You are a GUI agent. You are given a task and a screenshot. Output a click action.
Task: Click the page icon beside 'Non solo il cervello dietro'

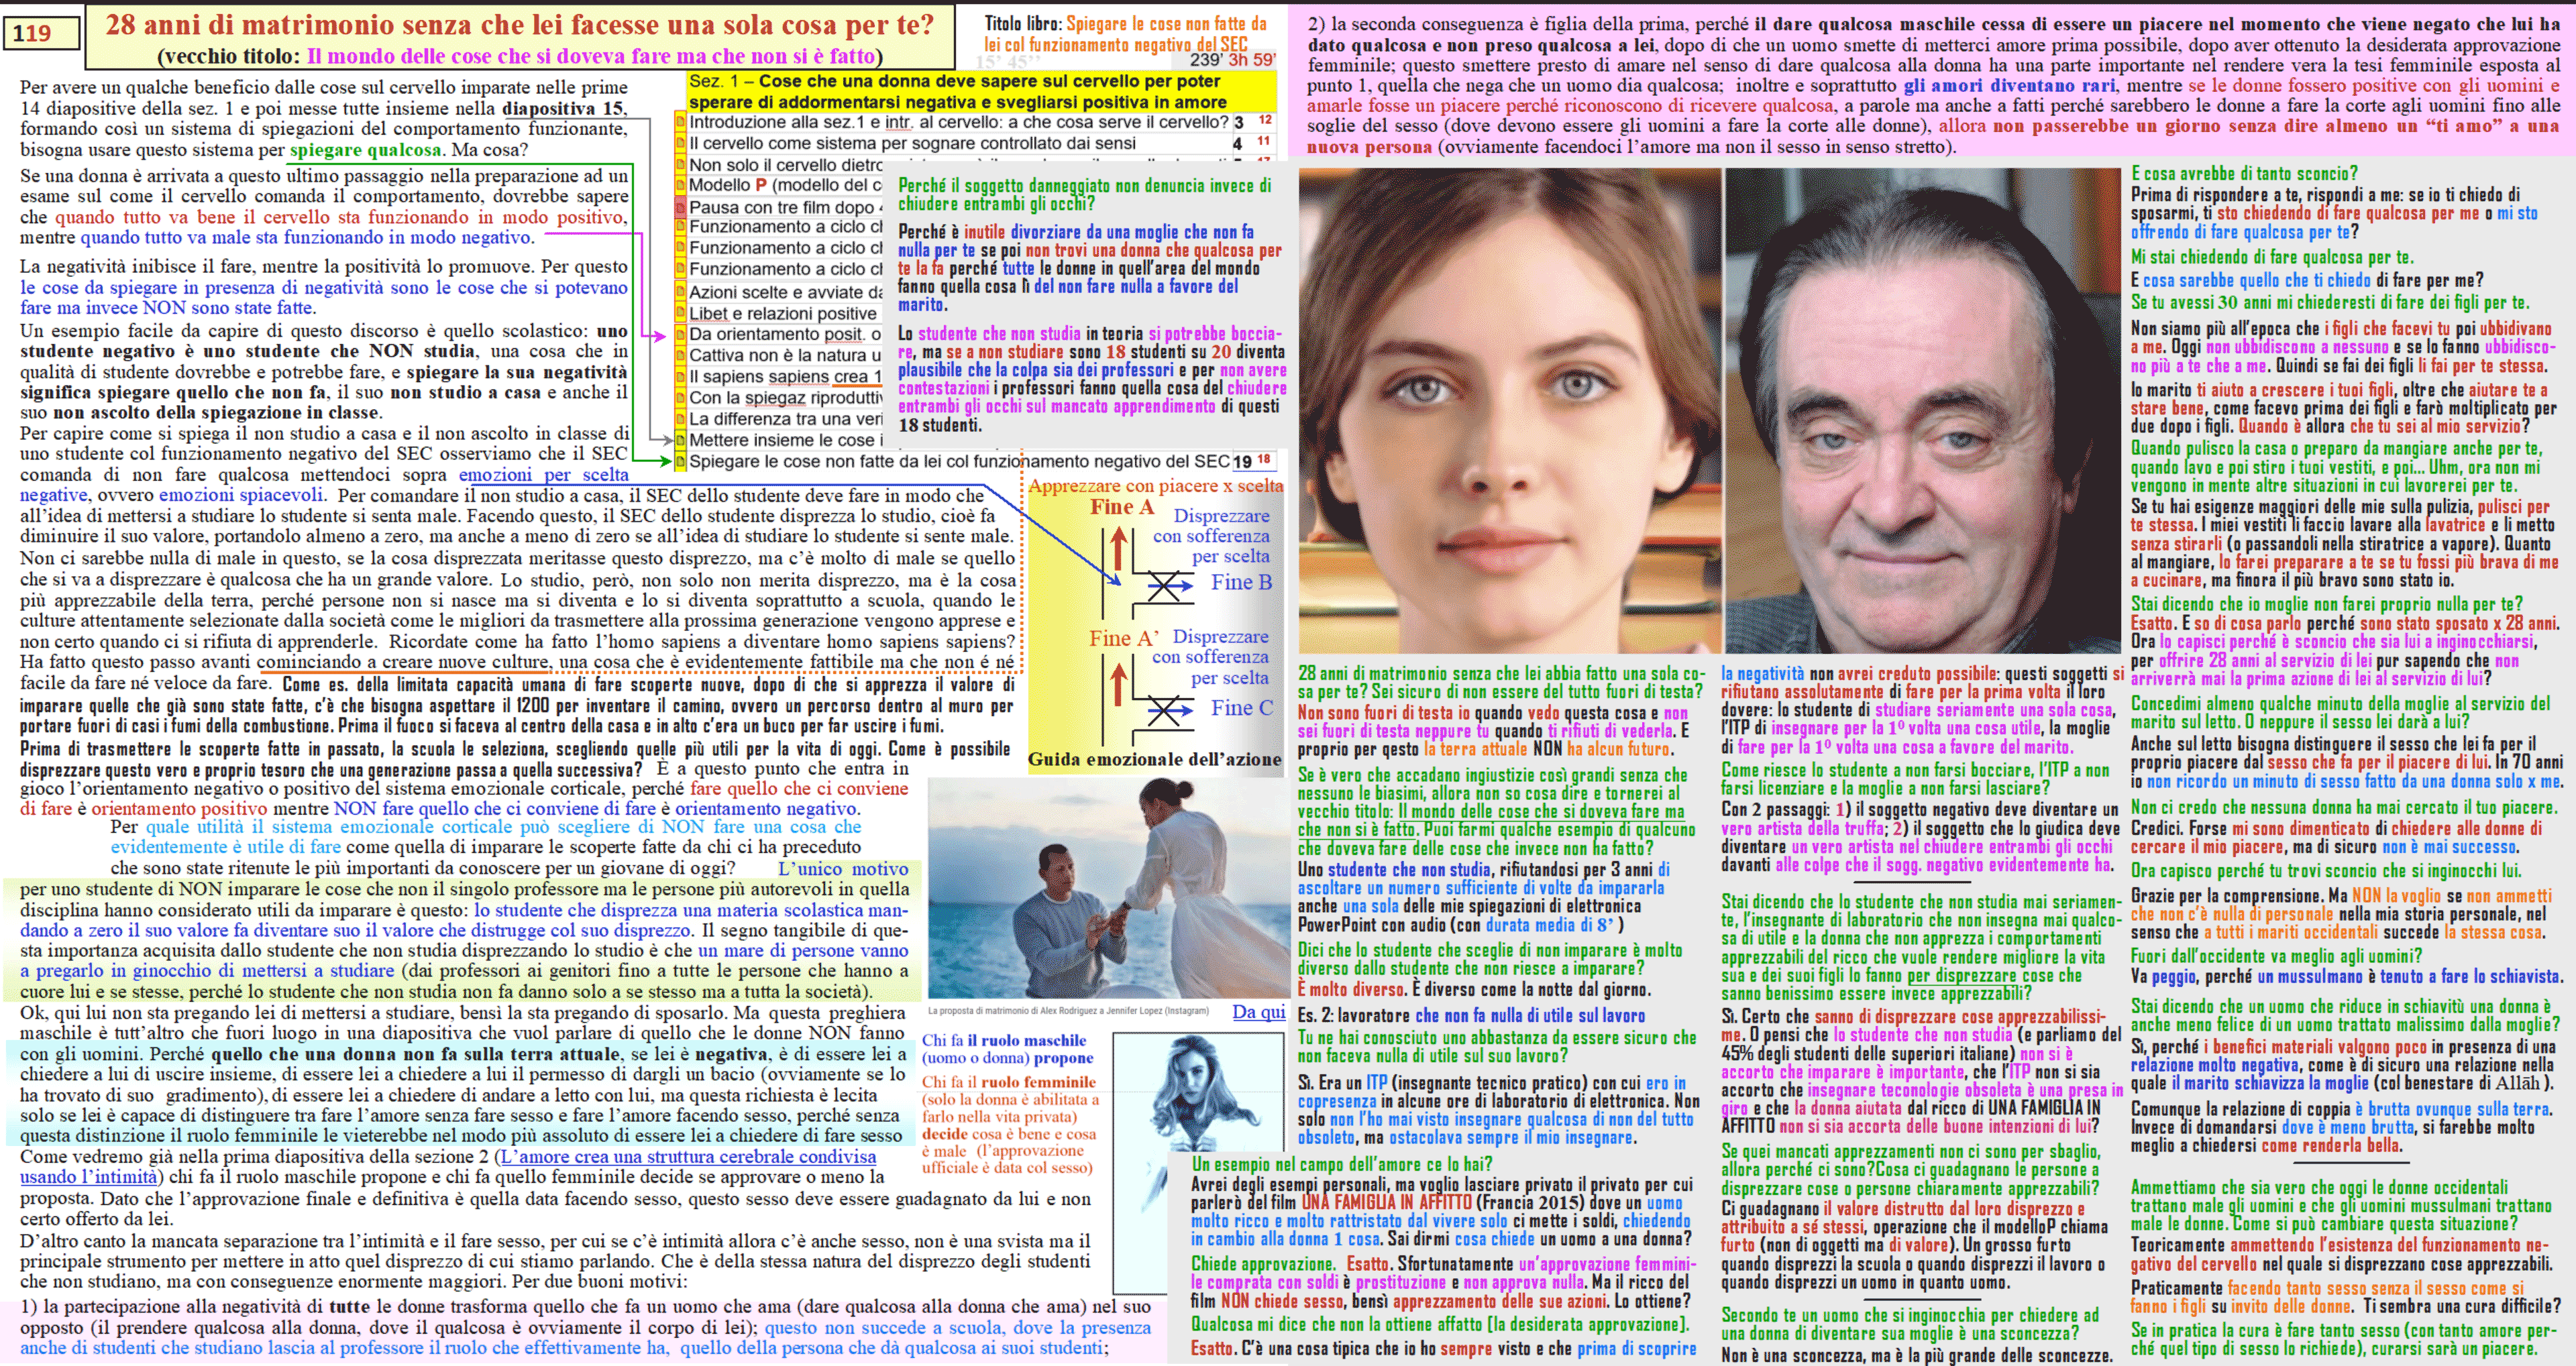click(681, 165)
